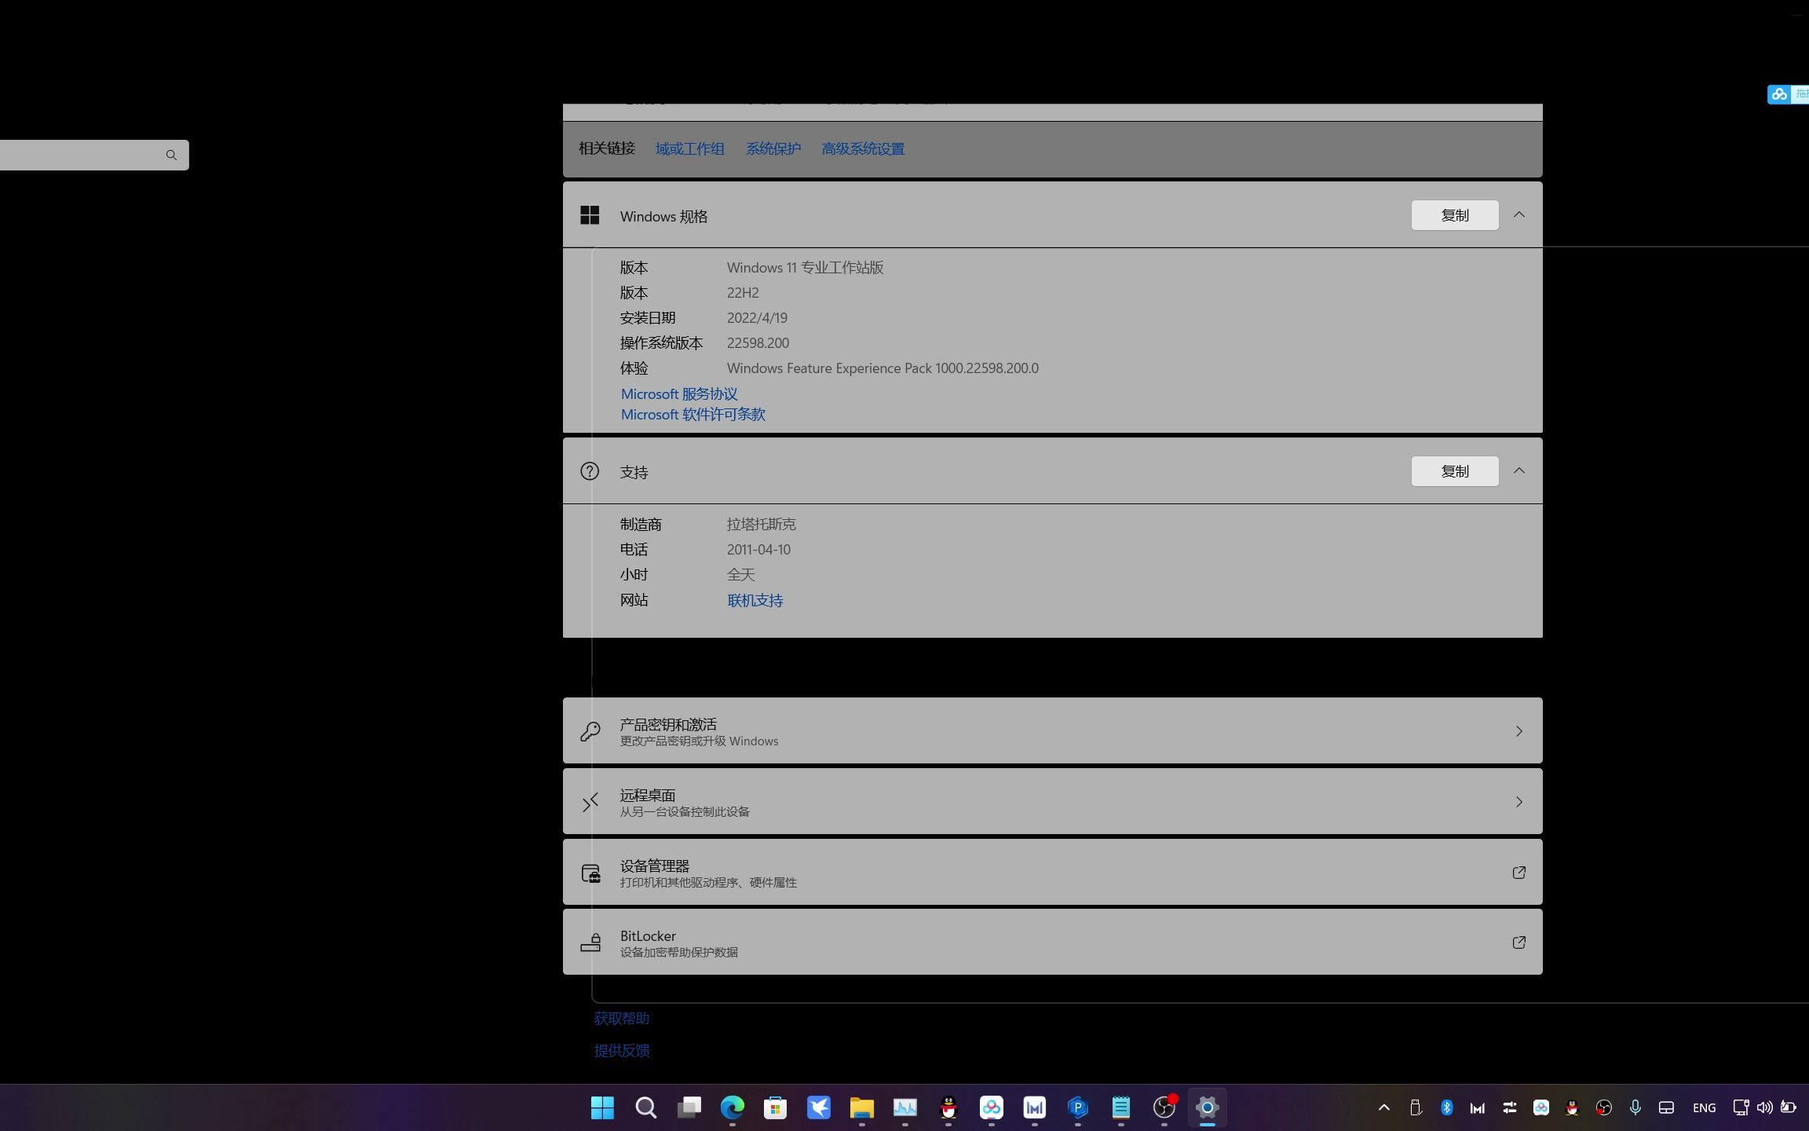1809x1131 pixels.
Task: Click the microphone tray icon
Action: pyautogui.click(x=1635, y=1107)
